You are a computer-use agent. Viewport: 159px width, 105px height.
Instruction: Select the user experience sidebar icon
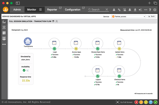tap(4, 22)
